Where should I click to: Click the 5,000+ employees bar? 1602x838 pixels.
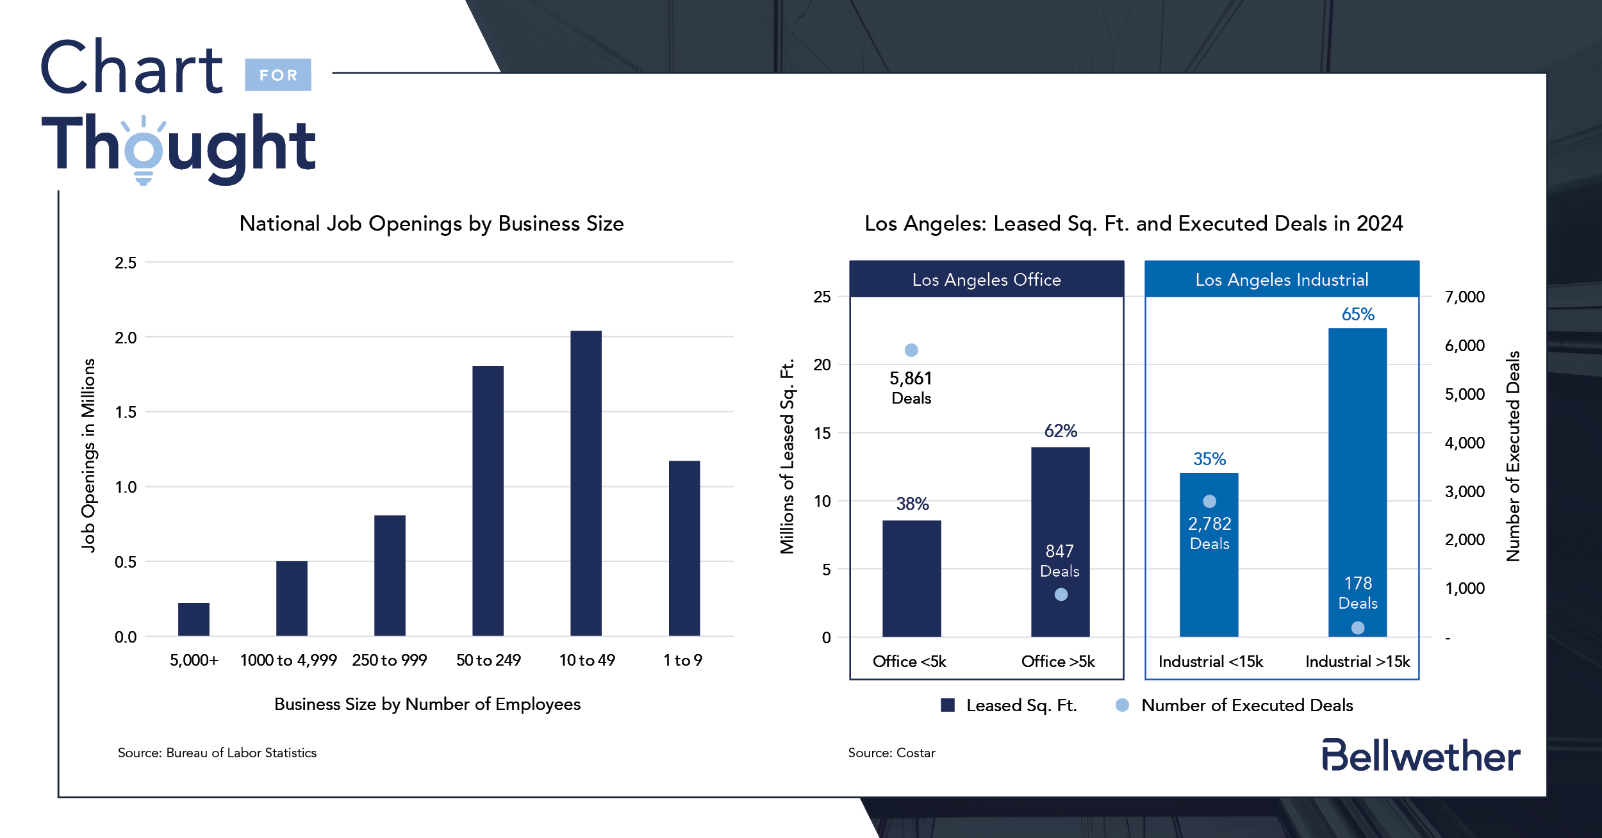194,620
